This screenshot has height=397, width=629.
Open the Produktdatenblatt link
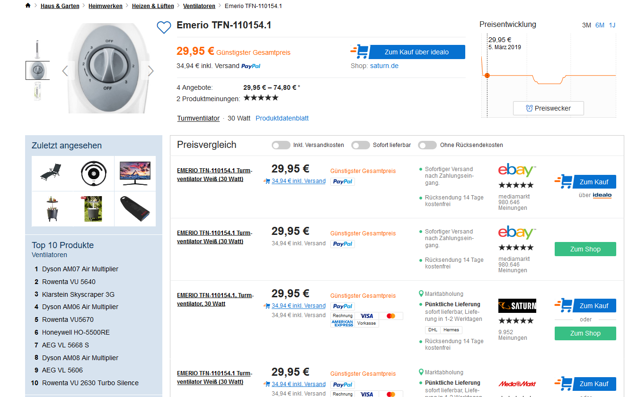282,118
